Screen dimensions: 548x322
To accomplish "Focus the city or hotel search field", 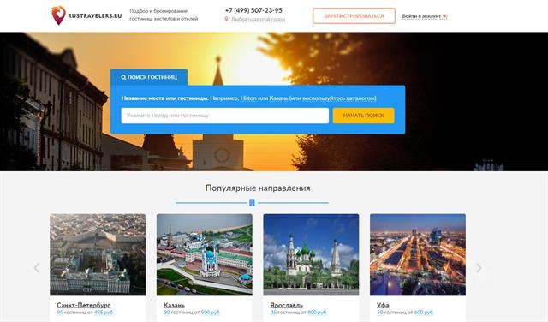I will pos(224,116).
